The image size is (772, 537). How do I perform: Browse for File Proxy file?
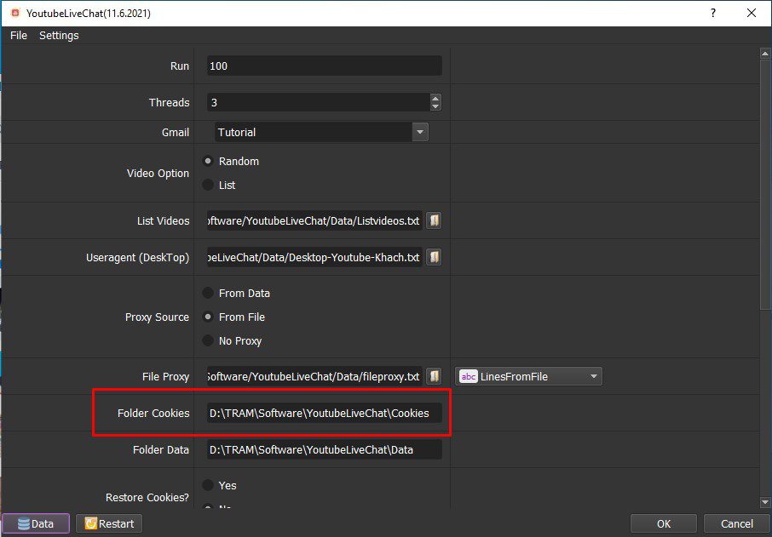point(434,376)
